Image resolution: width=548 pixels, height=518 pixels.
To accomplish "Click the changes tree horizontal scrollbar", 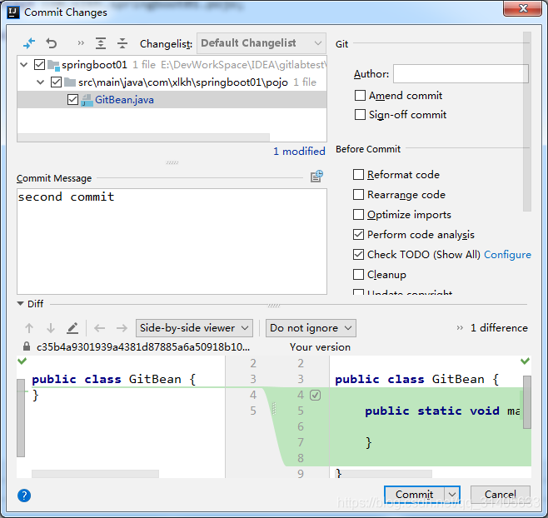I will 143,137.
